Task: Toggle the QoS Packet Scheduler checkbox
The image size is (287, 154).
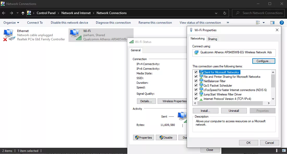Action: 196,85
